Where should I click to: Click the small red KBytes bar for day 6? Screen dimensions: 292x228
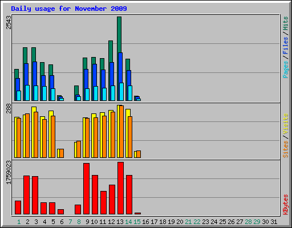click(60, 212)
